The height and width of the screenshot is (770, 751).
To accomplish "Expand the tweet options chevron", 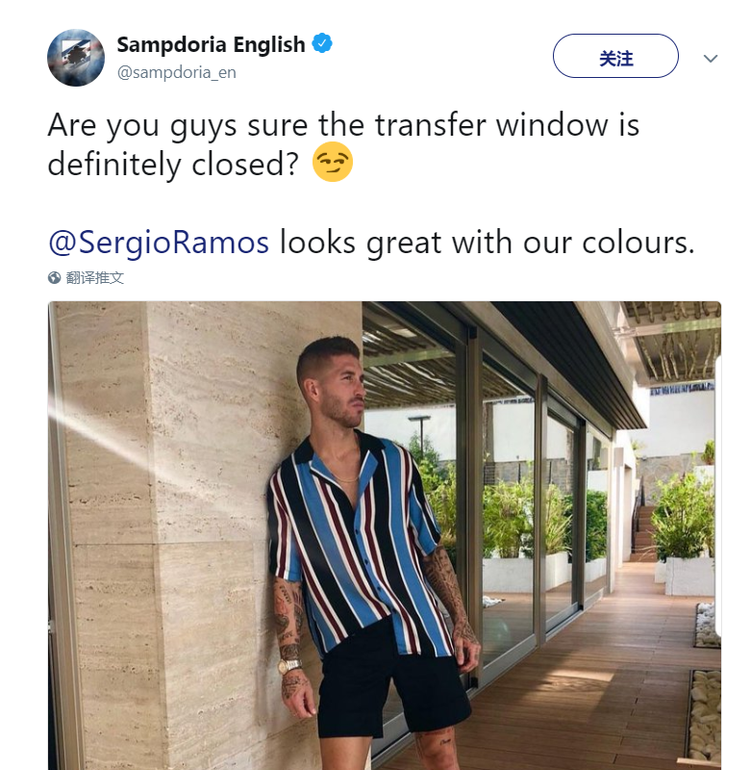I will (711, 59).
